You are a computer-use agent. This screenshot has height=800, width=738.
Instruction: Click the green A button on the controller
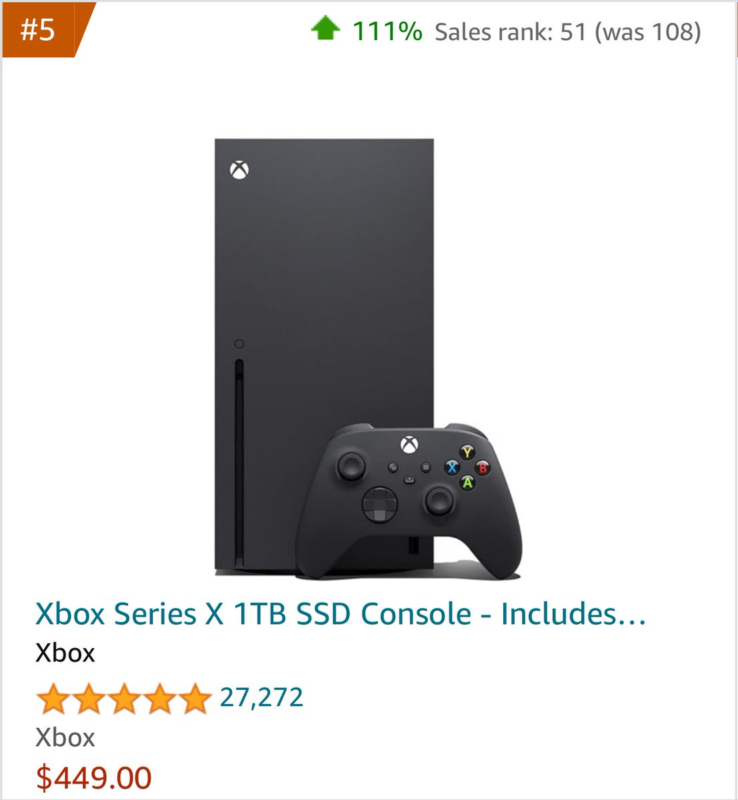pyautogui.click(x=467, y=483)
